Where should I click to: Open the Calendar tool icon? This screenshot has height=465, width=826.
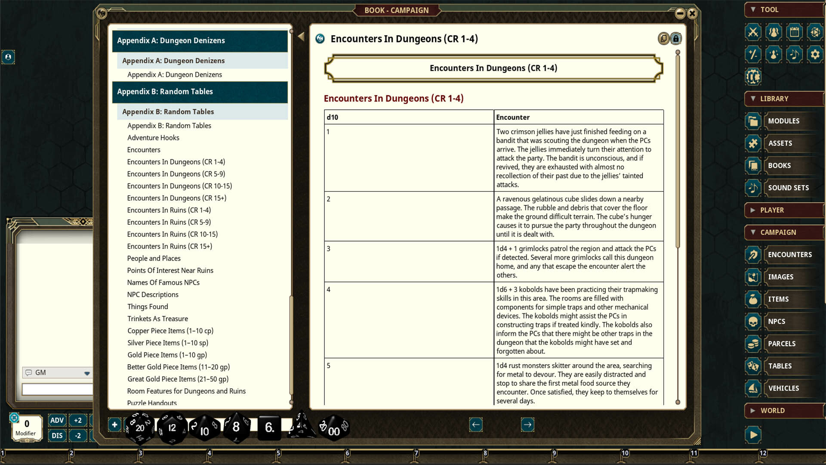pos(794,32)
